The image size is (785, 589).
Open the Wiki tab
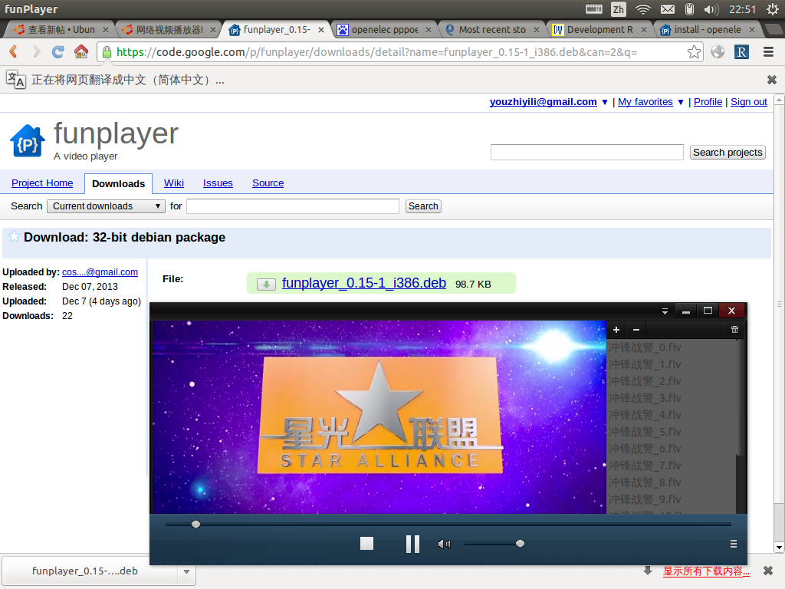click(x=174, y=183)
